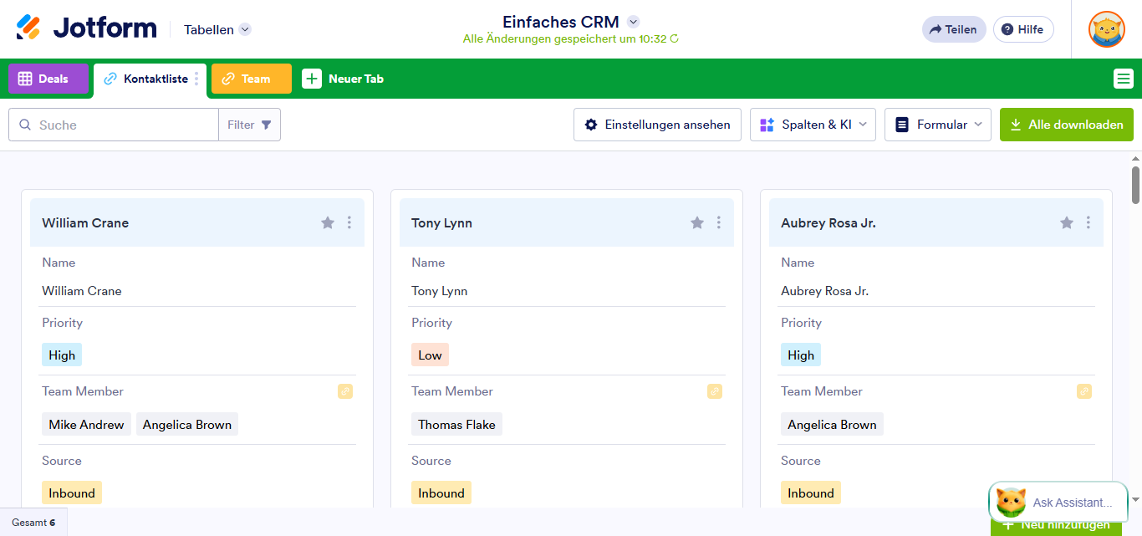
Task: Expand the Formular dropdown
Action: point(937,125)
